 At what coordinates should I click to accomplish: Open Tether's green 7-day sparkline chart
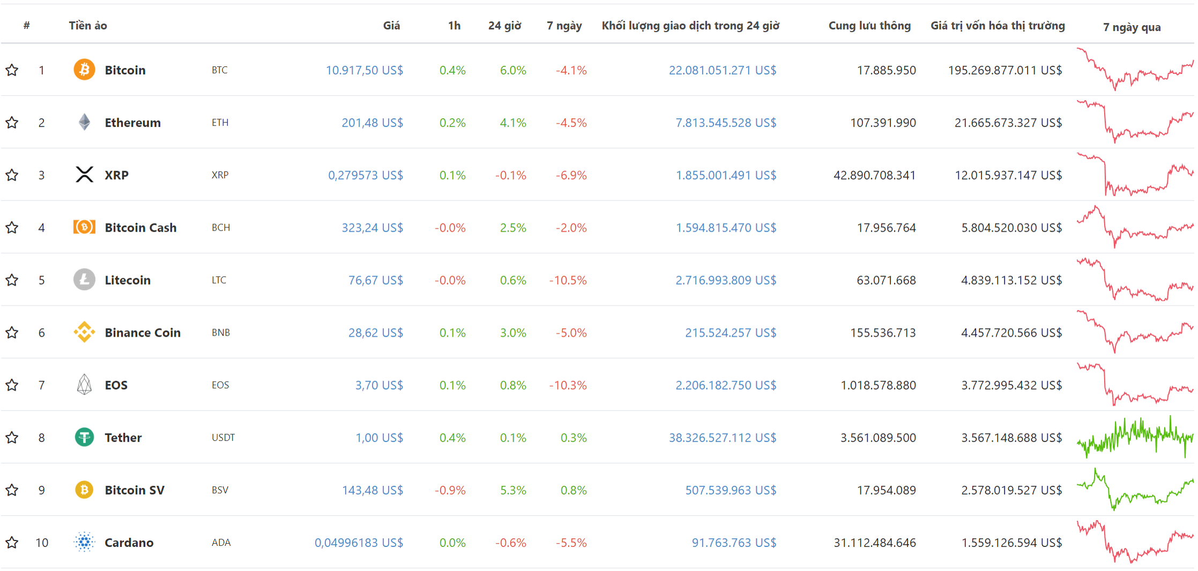pos(1135,437)
